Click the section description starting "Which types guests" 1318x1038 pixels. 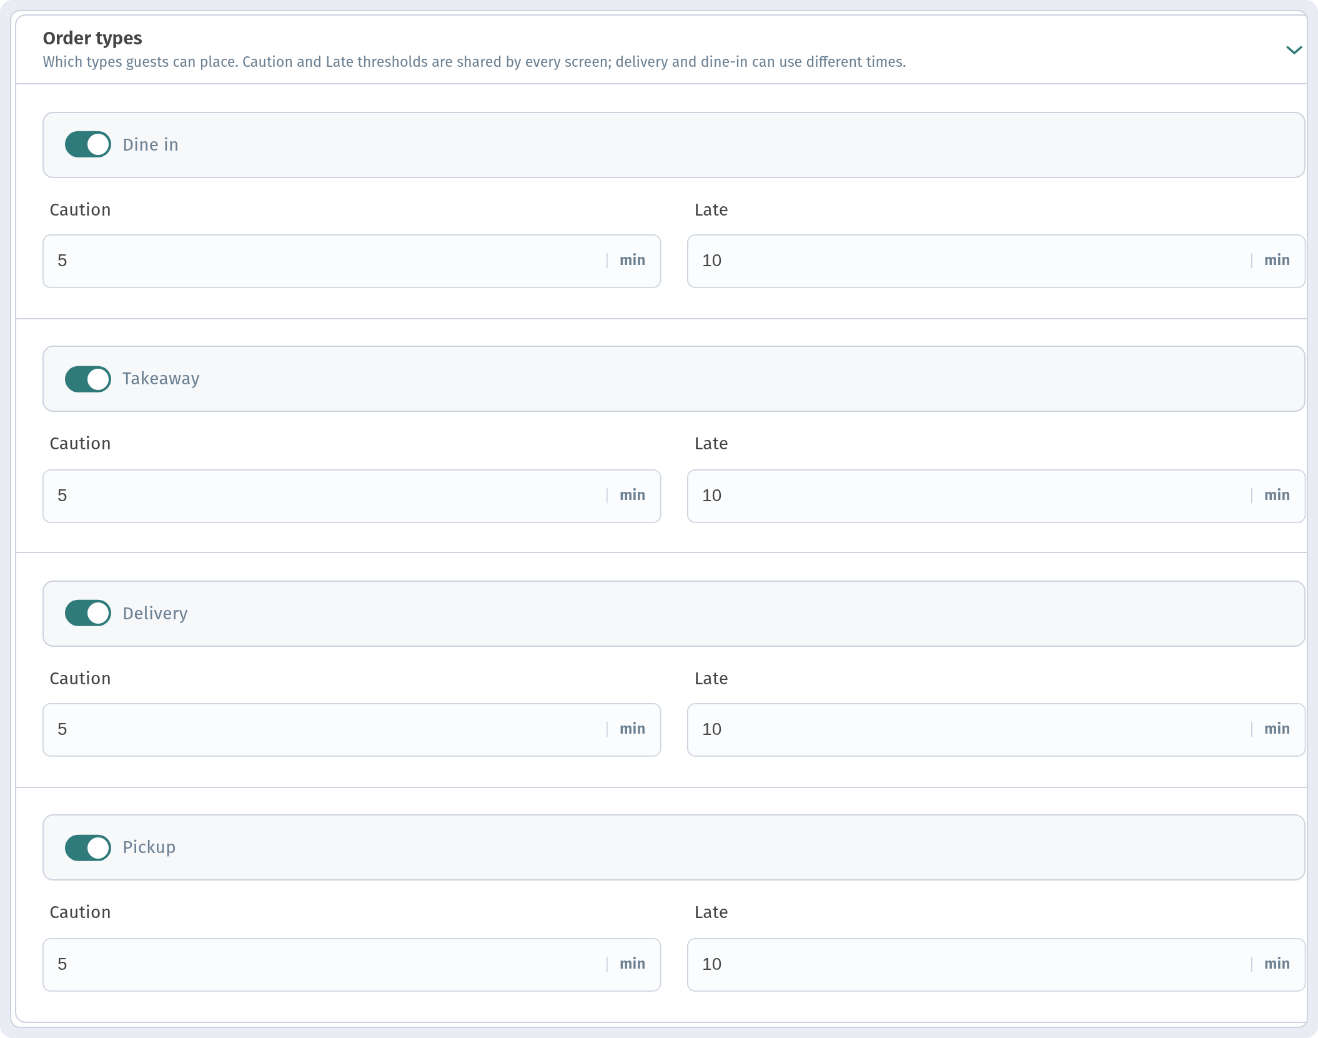(x=474, y=62)
